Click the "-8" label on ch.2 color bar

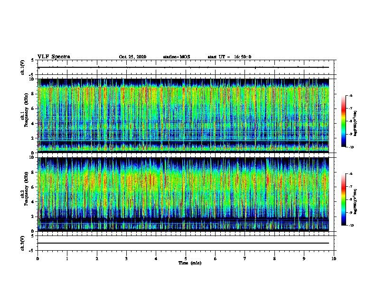pos(350,199)
